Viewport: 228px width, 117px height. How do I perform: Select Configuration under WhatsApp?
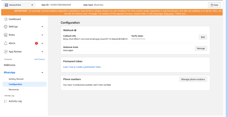pyautogui.click(x=25, y=84)
